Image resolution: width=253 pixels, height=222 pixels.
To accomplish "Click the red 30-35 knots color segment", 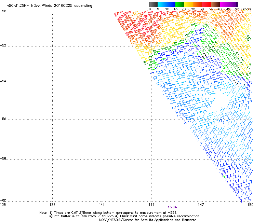I will click(207, 4).
